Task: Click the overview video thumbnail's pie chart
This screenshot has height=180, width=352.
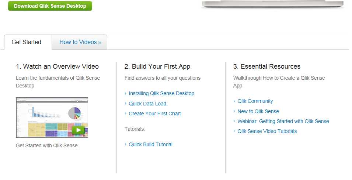Action: 74,113
